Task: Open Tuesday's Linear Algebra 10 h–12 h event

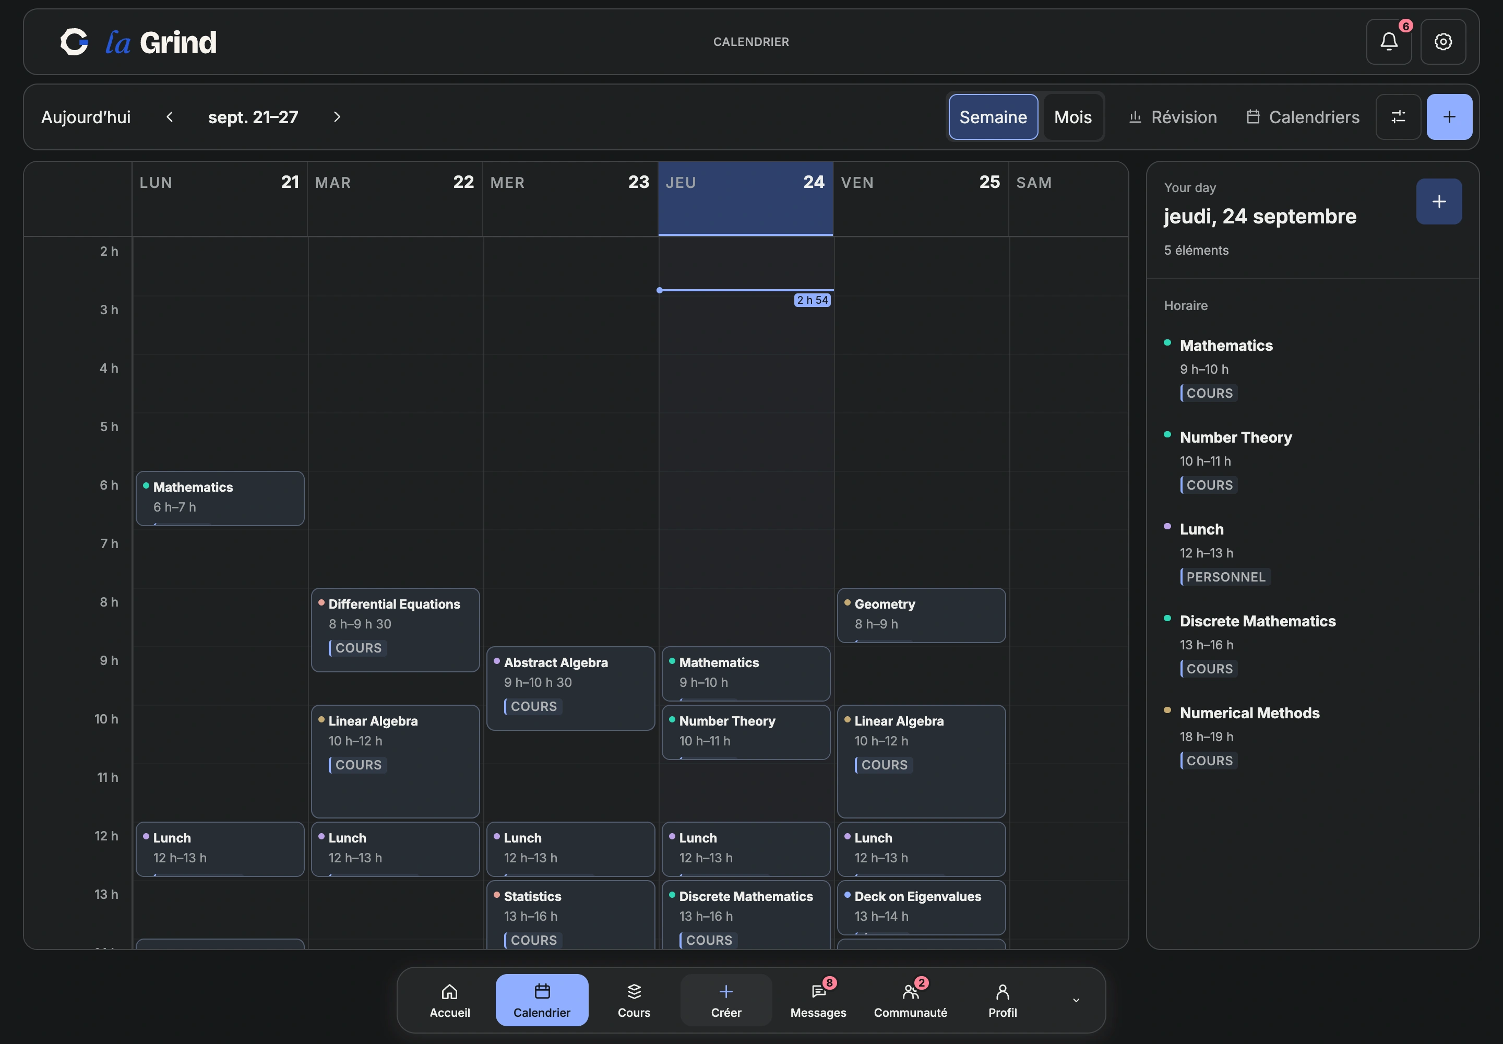Action: click(395, 762)
